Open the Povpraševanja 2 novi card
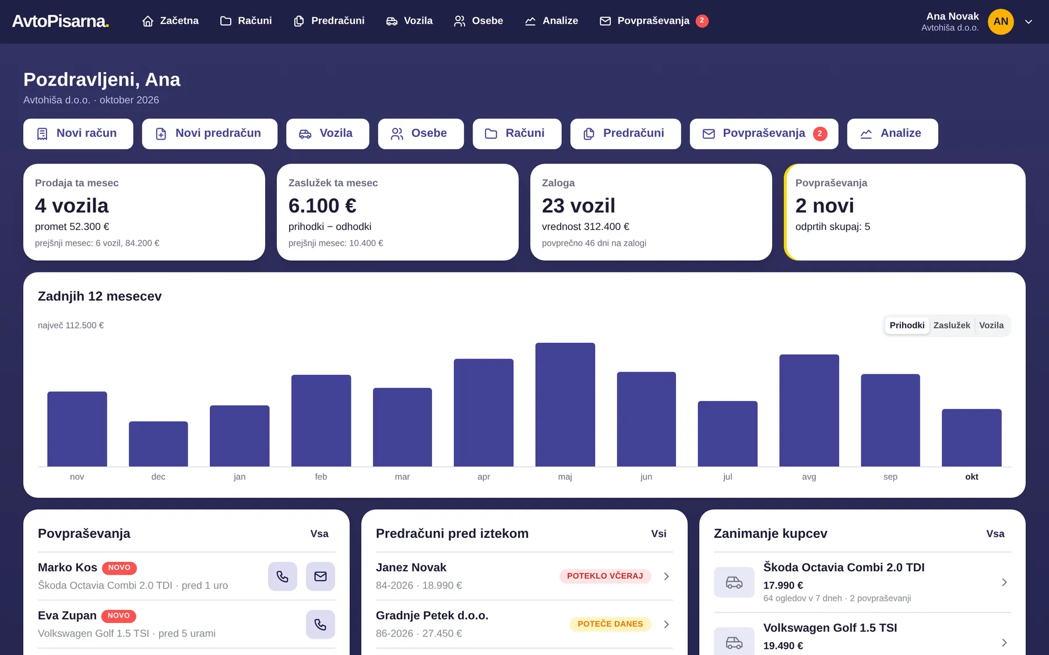1049x655 pixels. click(904, 212)
